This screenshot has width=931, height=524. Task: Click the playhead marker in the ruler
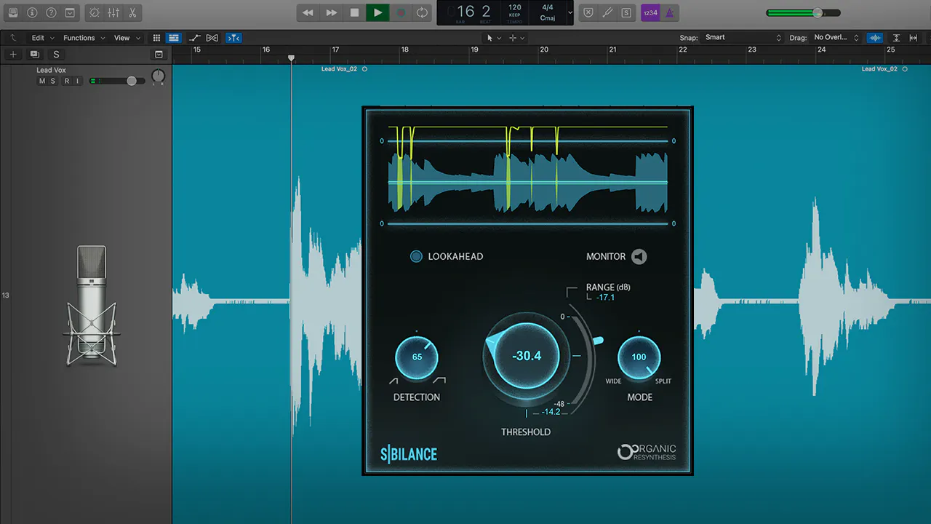pyautogui.click(x=292, y=58)
